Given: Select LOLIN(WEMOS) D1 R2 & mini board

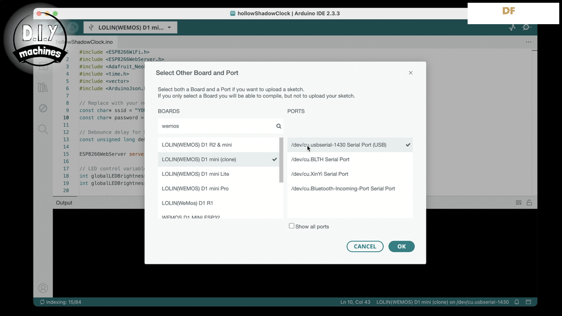Looking at the screenshot, I should pos(218,145).
